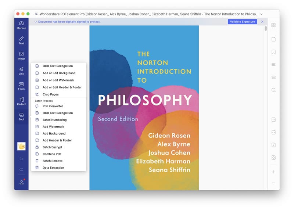Choose Add or Edit Header & Footer
The height and width of the screenshot is (209, 294).
(x=59, y=87)
